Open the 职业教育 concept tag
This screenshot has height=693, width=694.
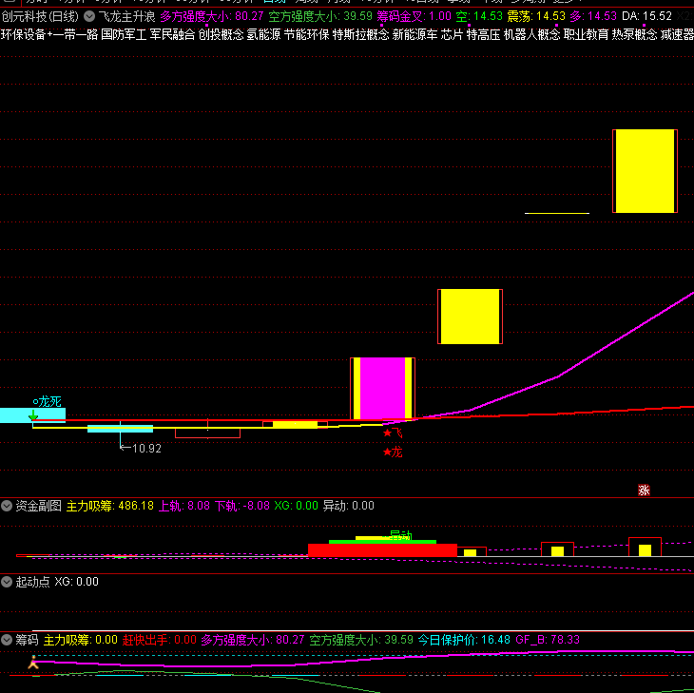point(586,34)
